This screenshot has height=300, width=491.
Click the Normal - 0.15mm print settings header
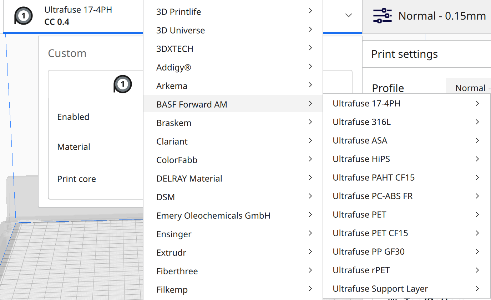tap(427, 16)
